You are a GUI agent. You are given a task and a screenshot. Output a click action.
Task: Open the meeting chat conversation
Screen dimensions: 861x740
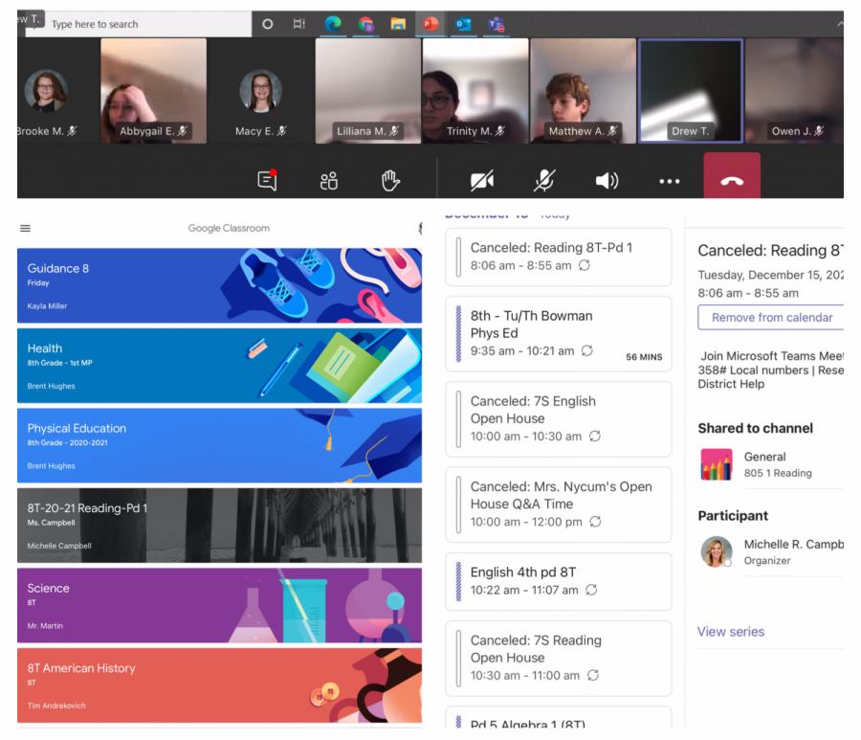pyautogui.click(x=268, y=180)
